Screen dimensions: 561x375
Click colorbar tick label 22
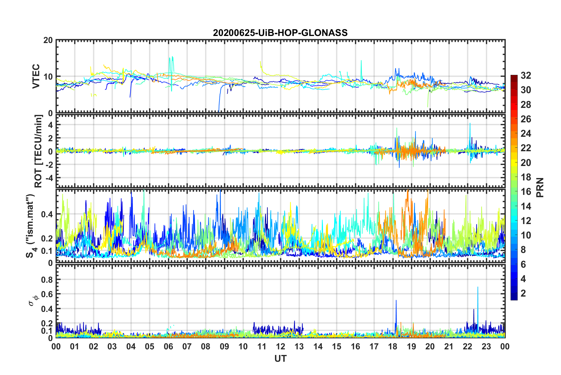click(x=526, y=148)
